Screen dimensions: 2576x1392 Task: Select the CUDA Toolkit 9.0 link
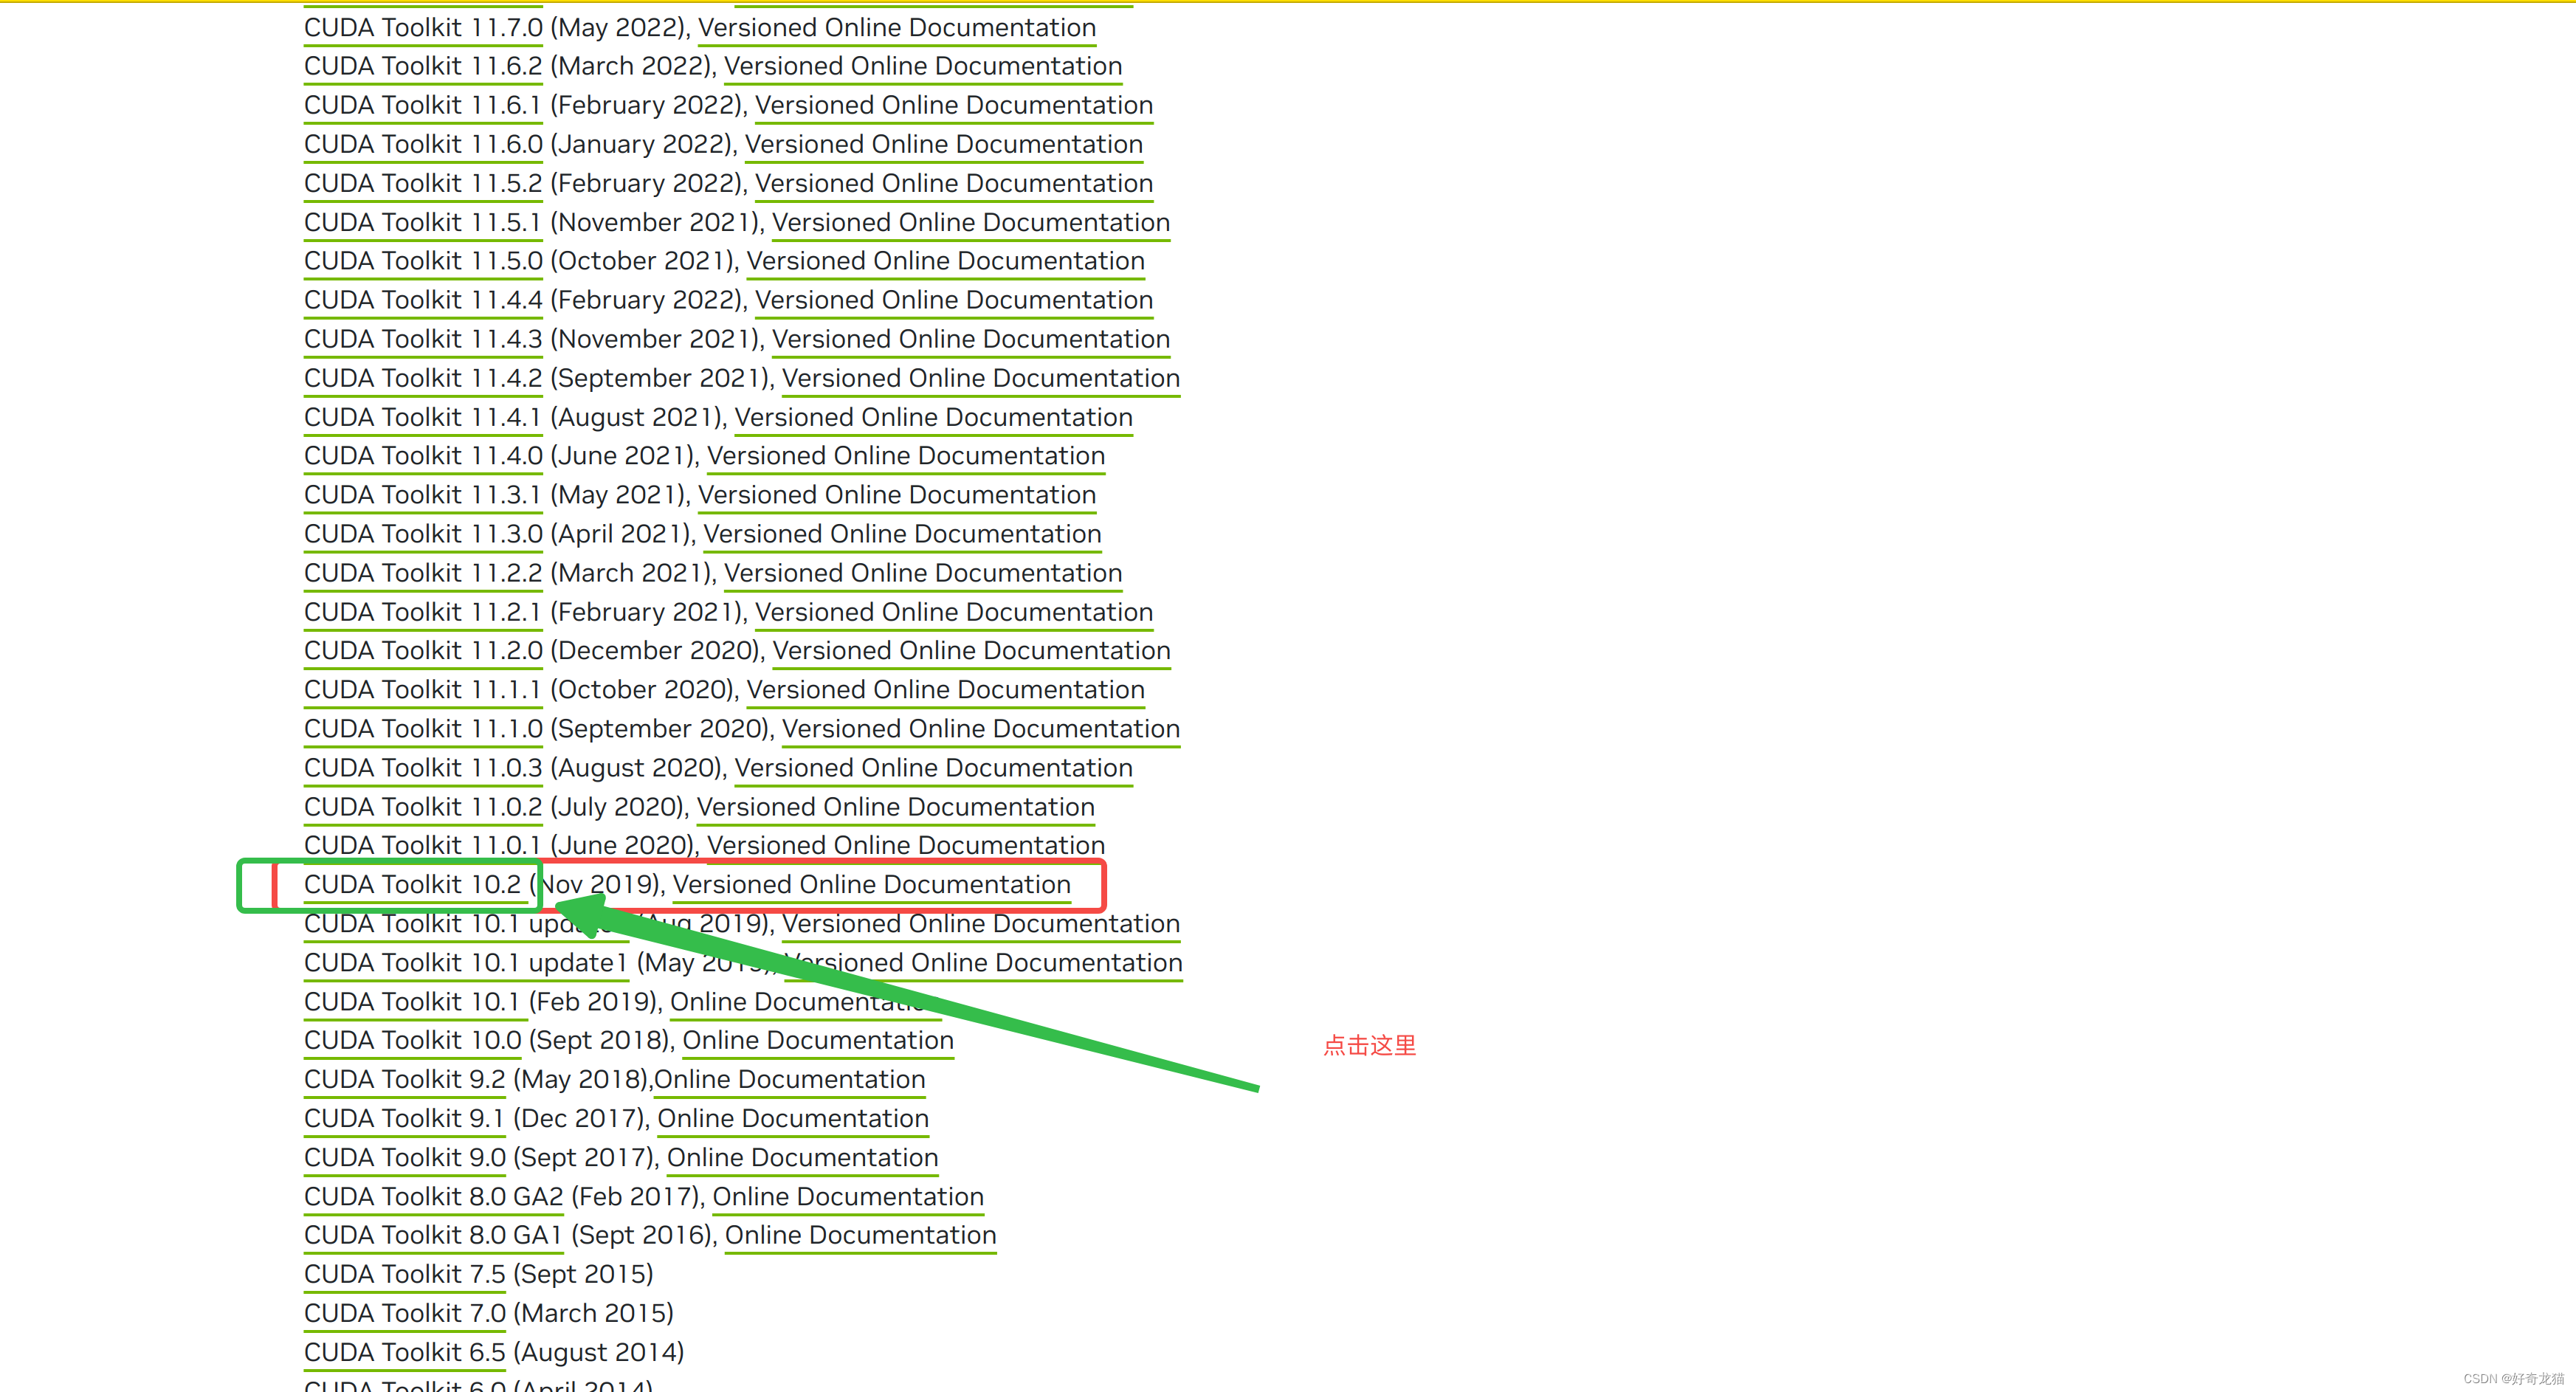(405, 1159)
